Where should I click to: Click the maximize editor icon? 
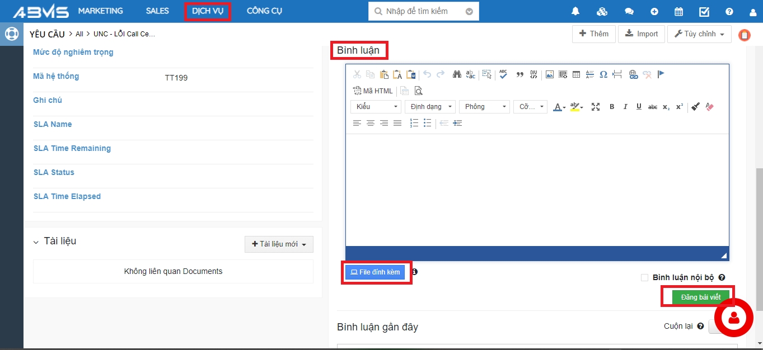point(596,107)
